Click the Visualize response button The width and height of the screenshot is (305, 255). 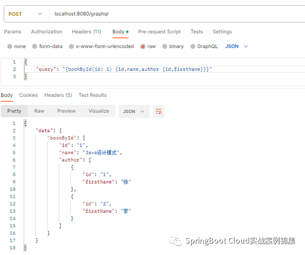[x=99, y=111]
